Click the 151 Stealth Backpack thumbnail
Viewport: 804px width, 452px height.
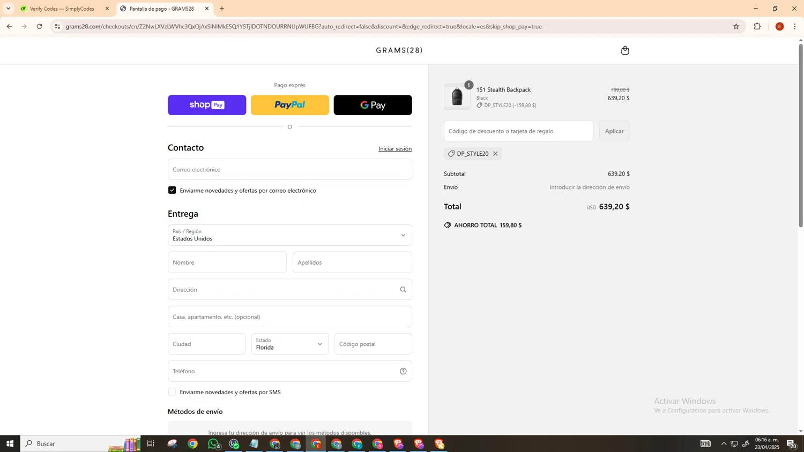tap(457, 97)
